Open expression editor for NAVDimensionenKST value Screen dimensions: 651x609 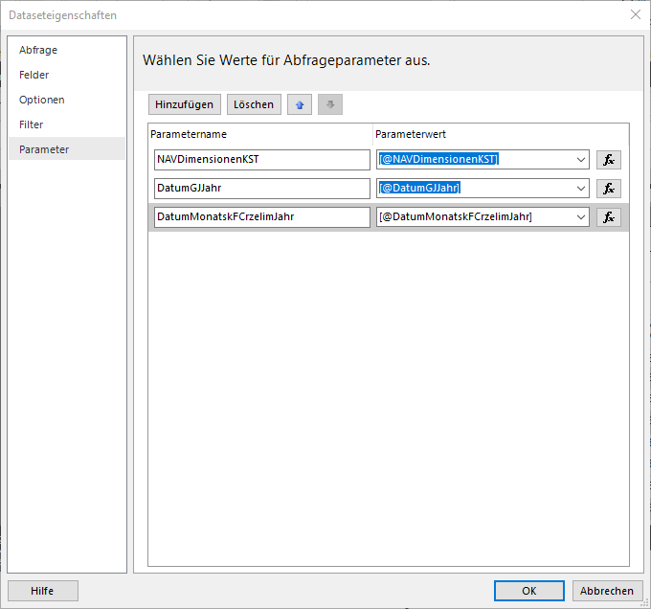tap(609, 160)
